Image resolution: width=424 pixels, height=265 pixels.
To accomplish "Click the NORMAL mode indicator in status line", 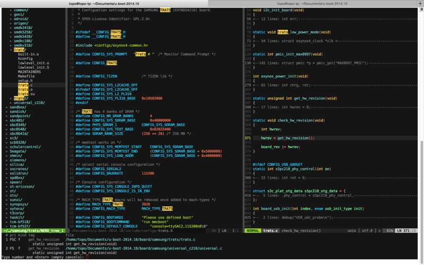I will tap(253, 231).
